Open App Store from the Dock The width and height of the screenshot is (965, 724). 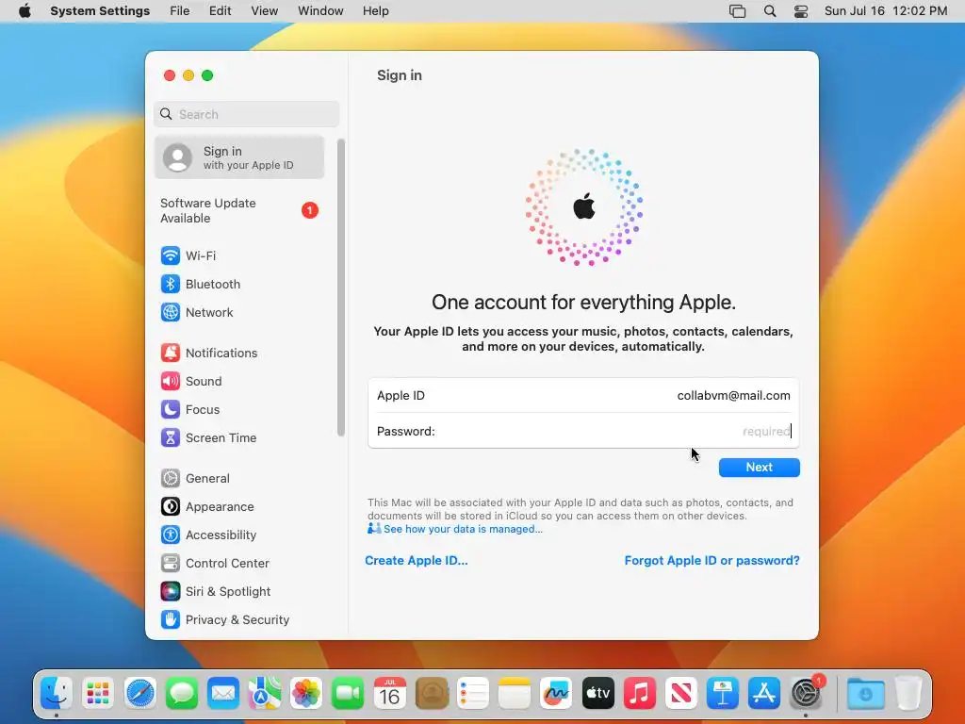(x=764, y=694)
